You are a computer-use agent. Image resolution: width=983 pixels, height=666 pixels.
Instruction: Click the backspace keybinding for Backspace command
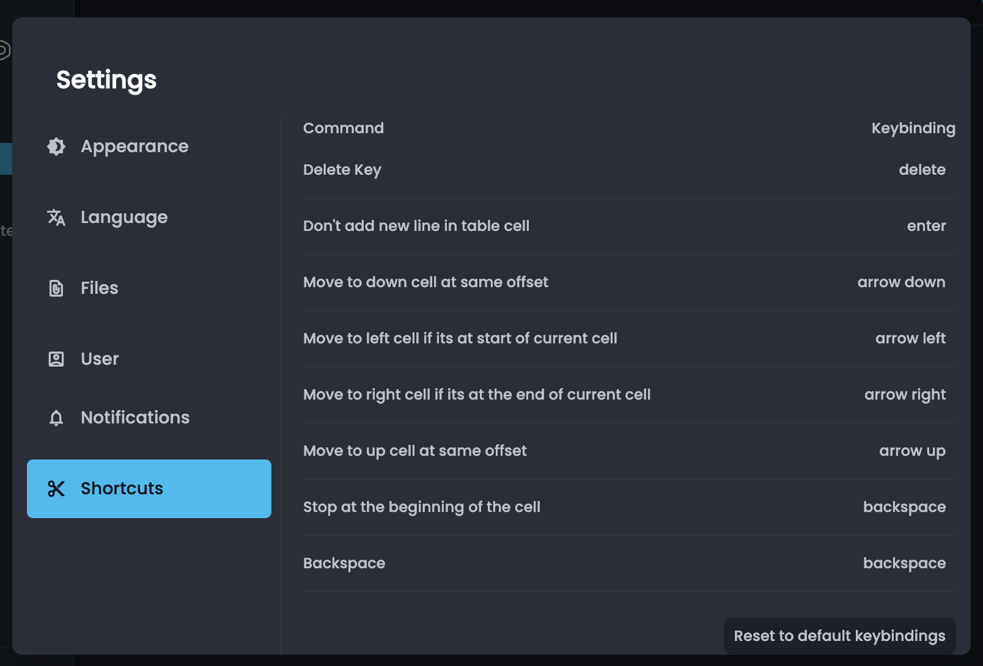click(904, 563)
